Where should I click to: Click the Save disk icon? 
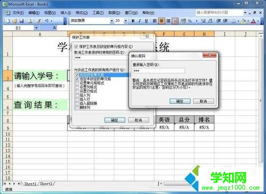[x=22, y=21]
